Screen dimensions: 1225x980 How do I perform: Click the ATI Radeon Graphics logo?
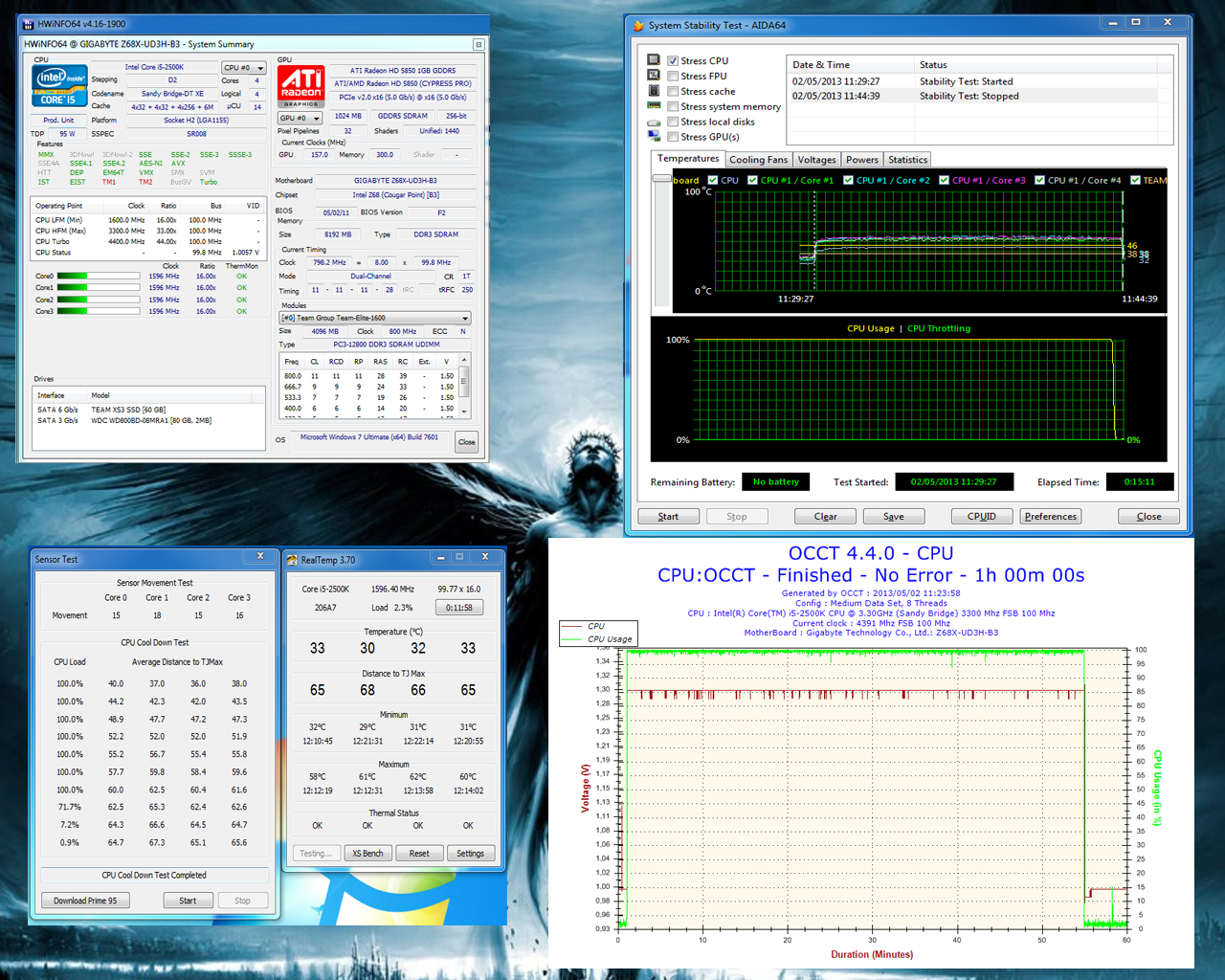(x=301, y=86)
